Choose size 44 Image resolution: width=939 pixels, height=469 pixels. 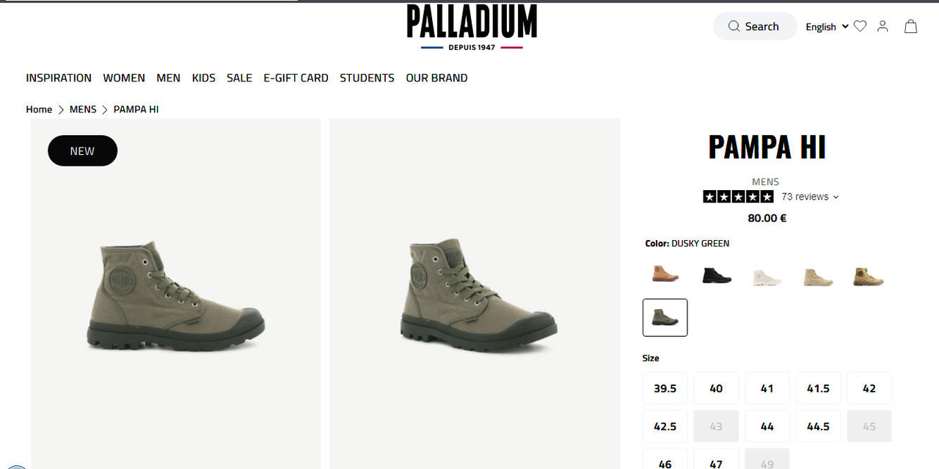click(767, 426)
